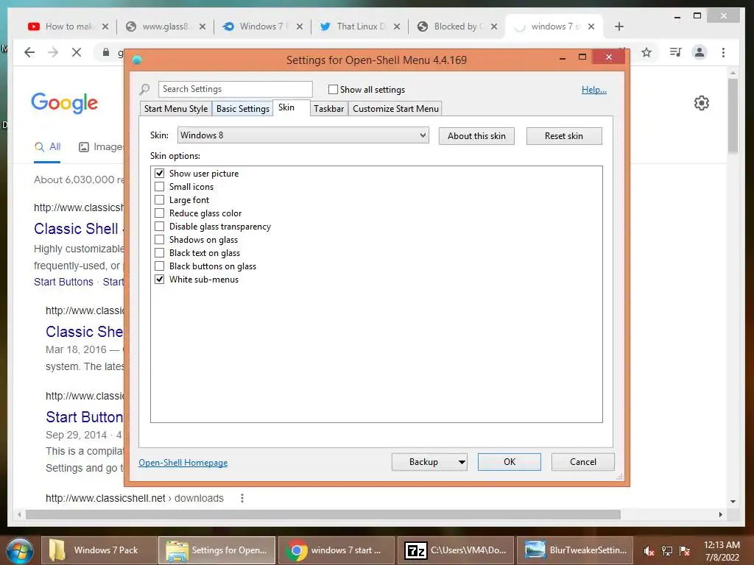The image size is (754, 565).
Task: Click the lock icon in address bar
Action: [106, 52]
